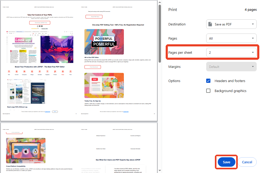Click the Look up! editor screenshot preview
Viewport: 263px width, 173px height.
(40, 47)
